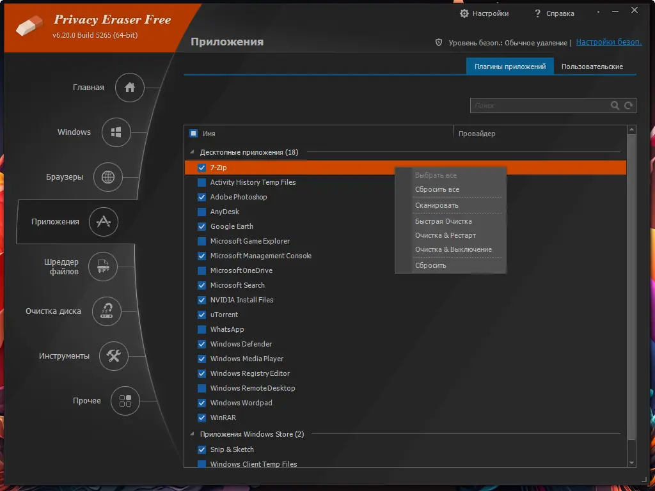The width and height of the screenshot is (655, 491).
Task: Open the Очистка диска icon
Action: click(x=107, y=311)
